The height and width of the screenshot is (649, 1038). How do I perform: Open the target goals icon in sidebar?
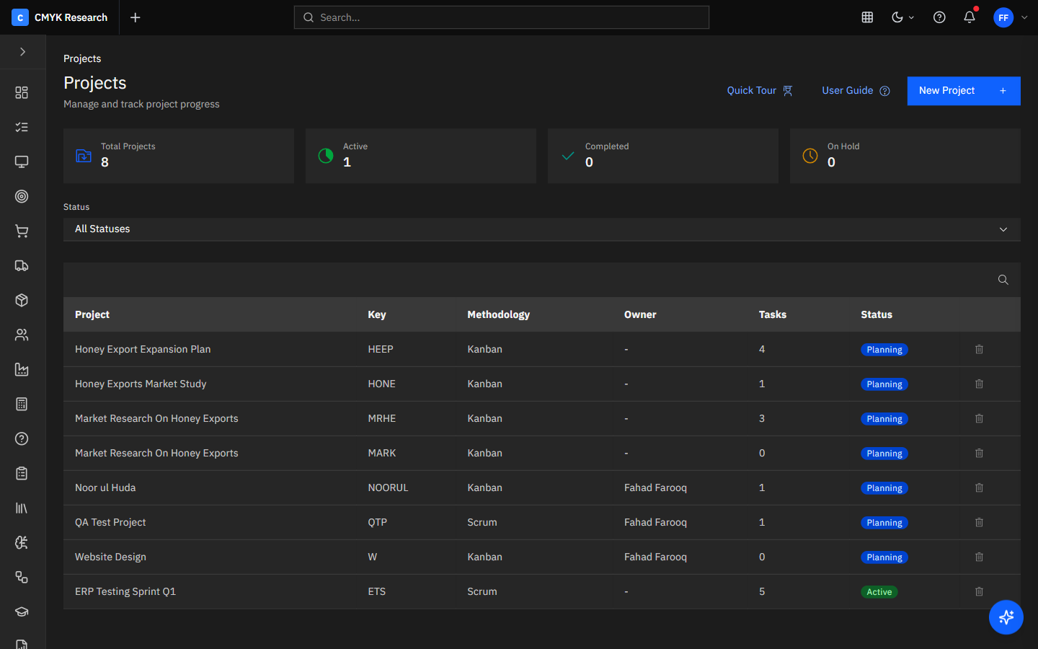coord(22,196)
